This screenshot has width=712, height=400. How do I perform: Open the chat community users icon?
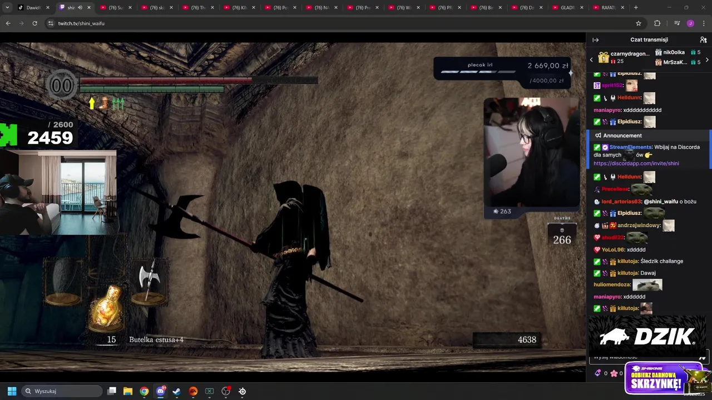703,40
